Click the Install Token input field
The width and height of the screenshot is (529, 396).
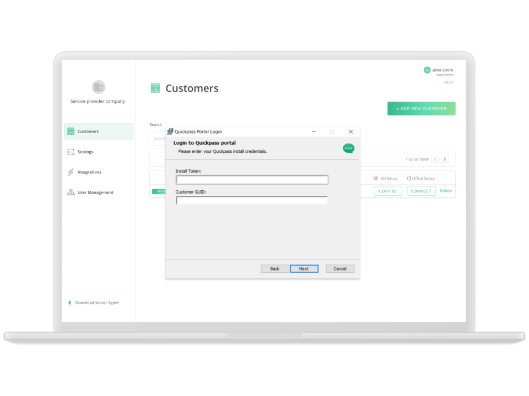tap(251, 179)
